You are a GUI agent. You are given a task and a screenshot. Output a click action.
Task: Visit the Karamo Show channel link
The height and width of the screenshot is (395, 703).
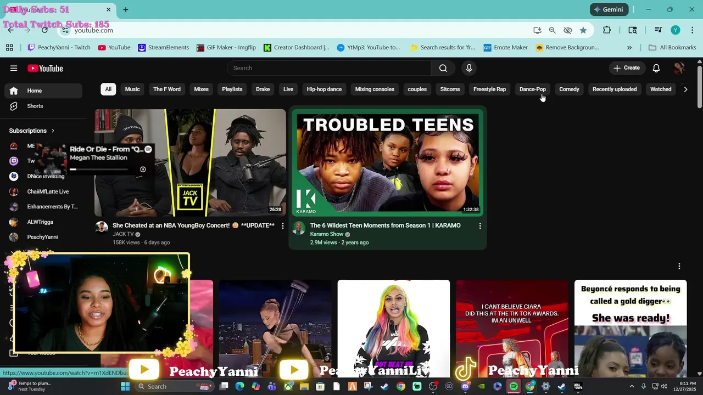[x=327, y=234]
